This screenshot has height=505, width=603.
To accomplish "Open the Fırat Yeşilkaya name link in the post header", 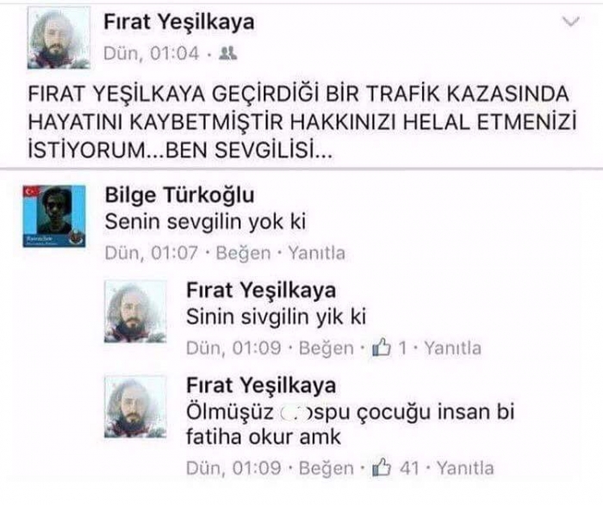I will pos(179,22).
